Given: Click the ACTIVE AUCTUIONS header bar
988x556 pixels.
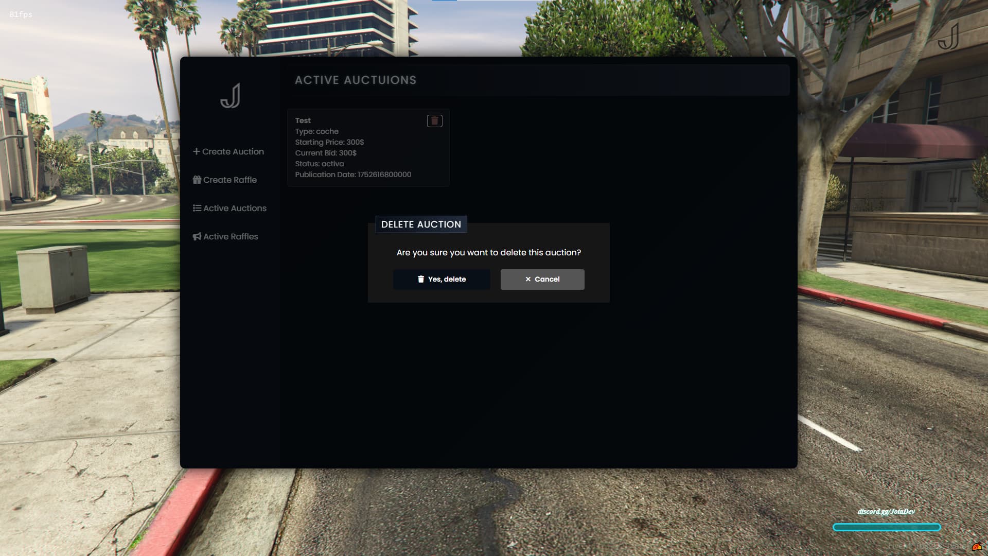Looking at the screenshot, I should [535, 80].
